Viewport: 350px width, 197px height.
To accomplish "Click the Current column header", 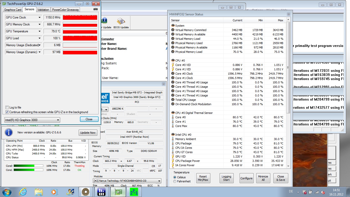I will pos(234,20).
